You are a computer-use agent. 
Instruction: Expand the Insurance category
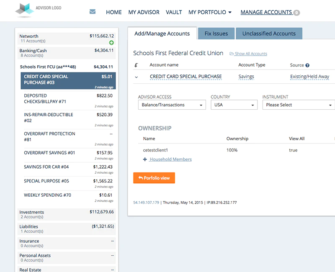click(x=67, y=244)
